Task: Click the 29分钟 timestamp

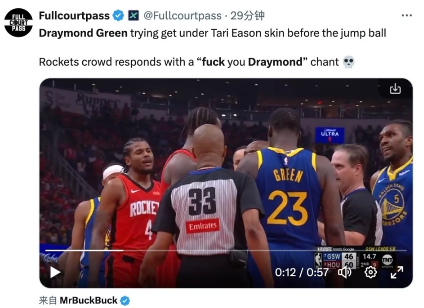Action: point(247,16)
